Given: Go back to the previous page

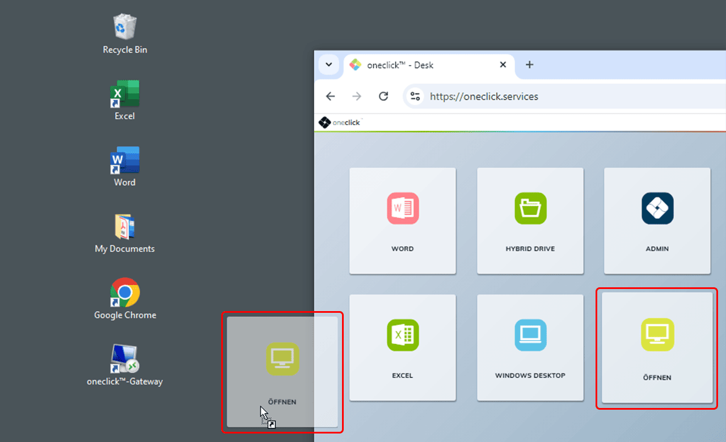Looking at the screenshot, I should pos(331,96).
